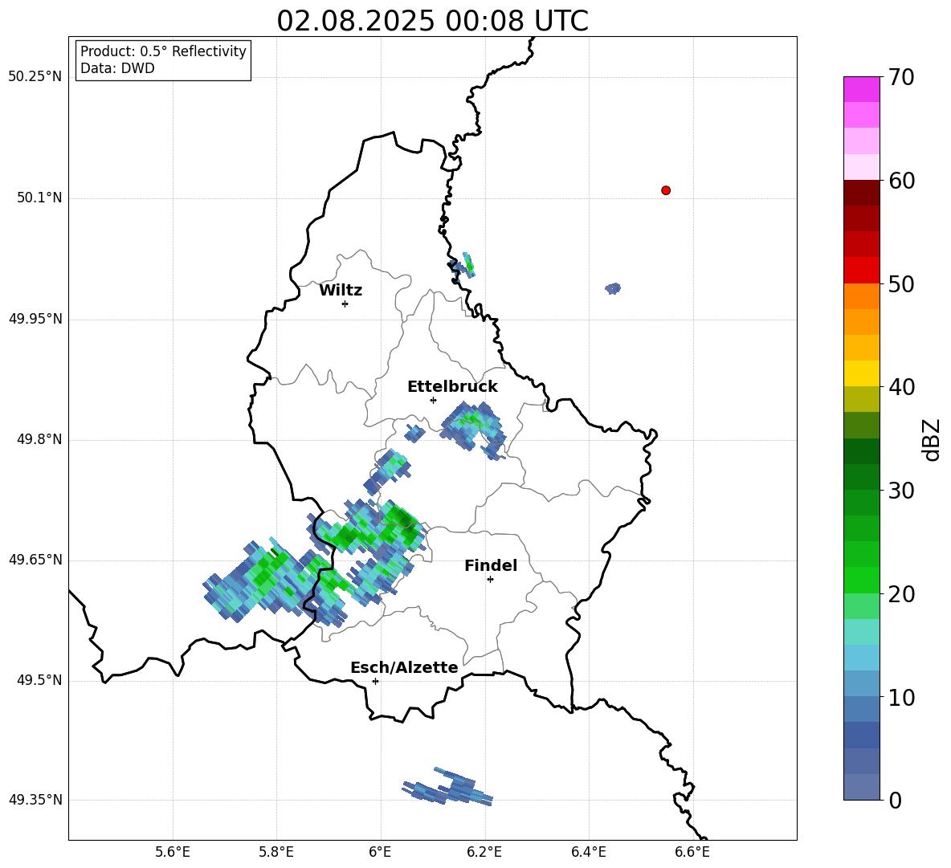Click the Ettelbruck station cross marker
This screenshot has width=951, height=868.
coord(433,400)
